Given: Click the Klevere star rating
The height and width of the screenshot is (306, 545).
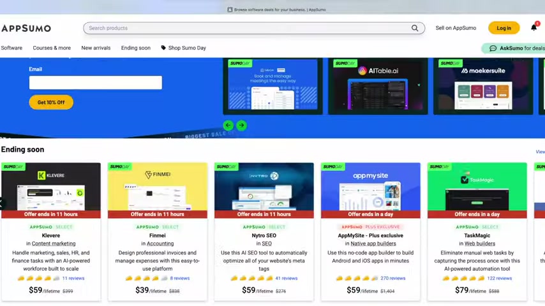Looking at the screenshot, I should (38, 278).
